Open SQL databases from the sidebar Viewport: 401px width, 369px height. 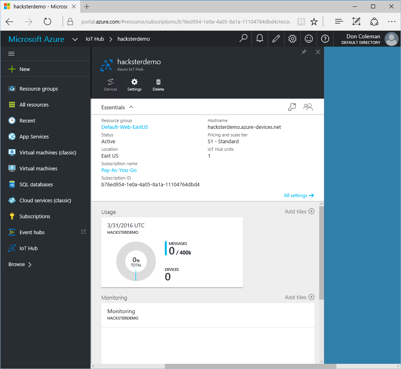coord(37,184)
